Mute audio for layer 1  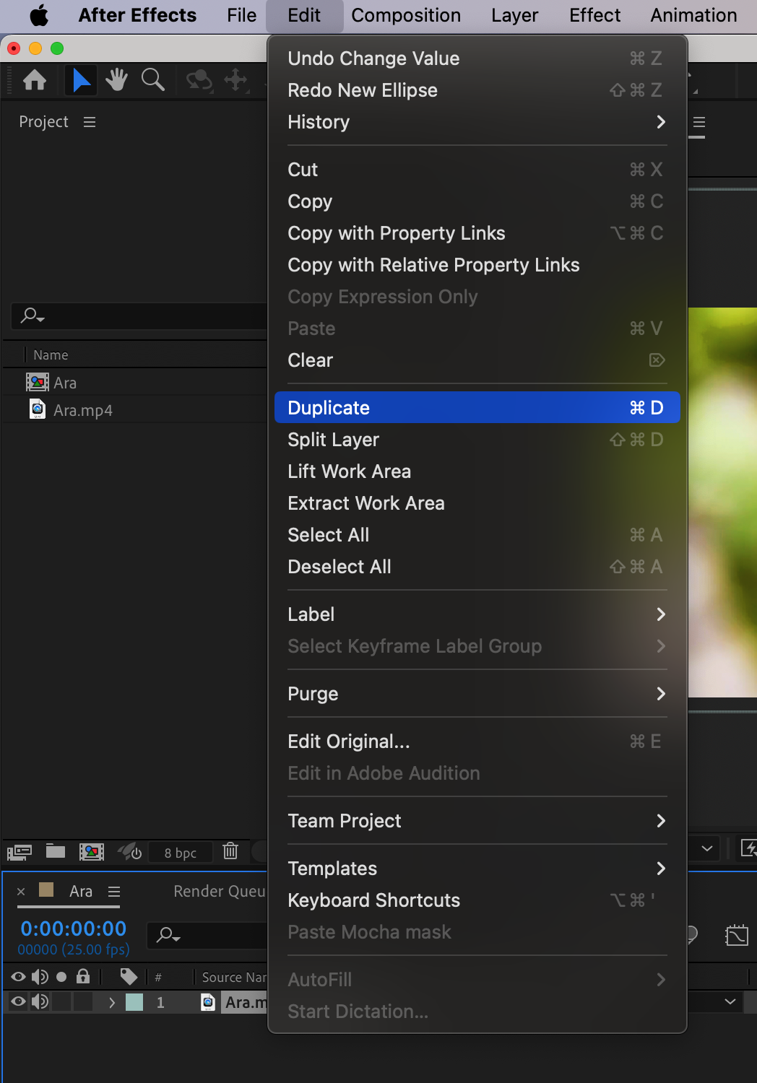pos(40,1001)
